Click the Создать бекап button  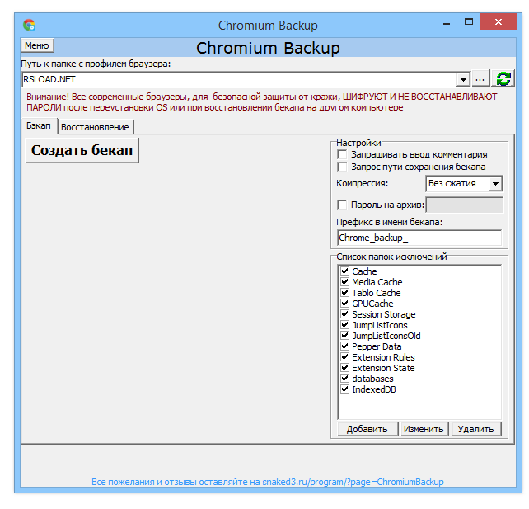pyautogui.click(x=82, y=150)
